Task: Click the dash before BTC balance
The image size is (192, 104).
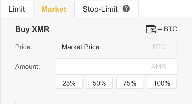Action: [160, 29]
